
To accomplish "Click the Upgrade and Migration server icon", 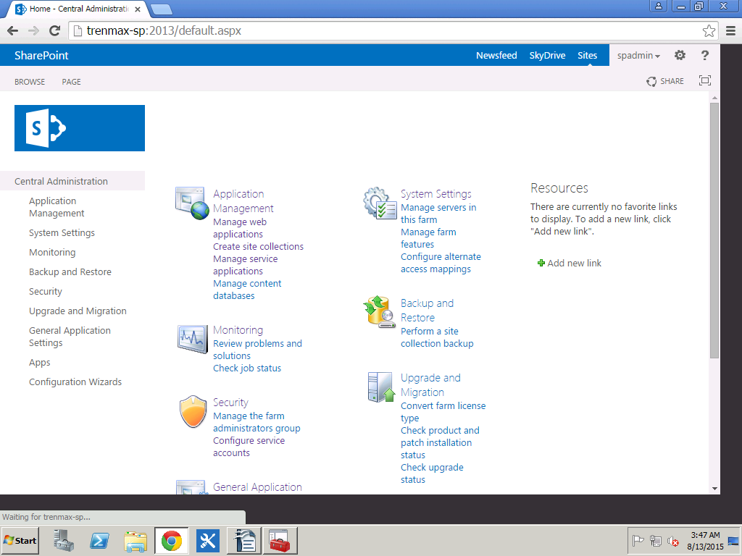I will pyautogui.click(x=381, y=387).
